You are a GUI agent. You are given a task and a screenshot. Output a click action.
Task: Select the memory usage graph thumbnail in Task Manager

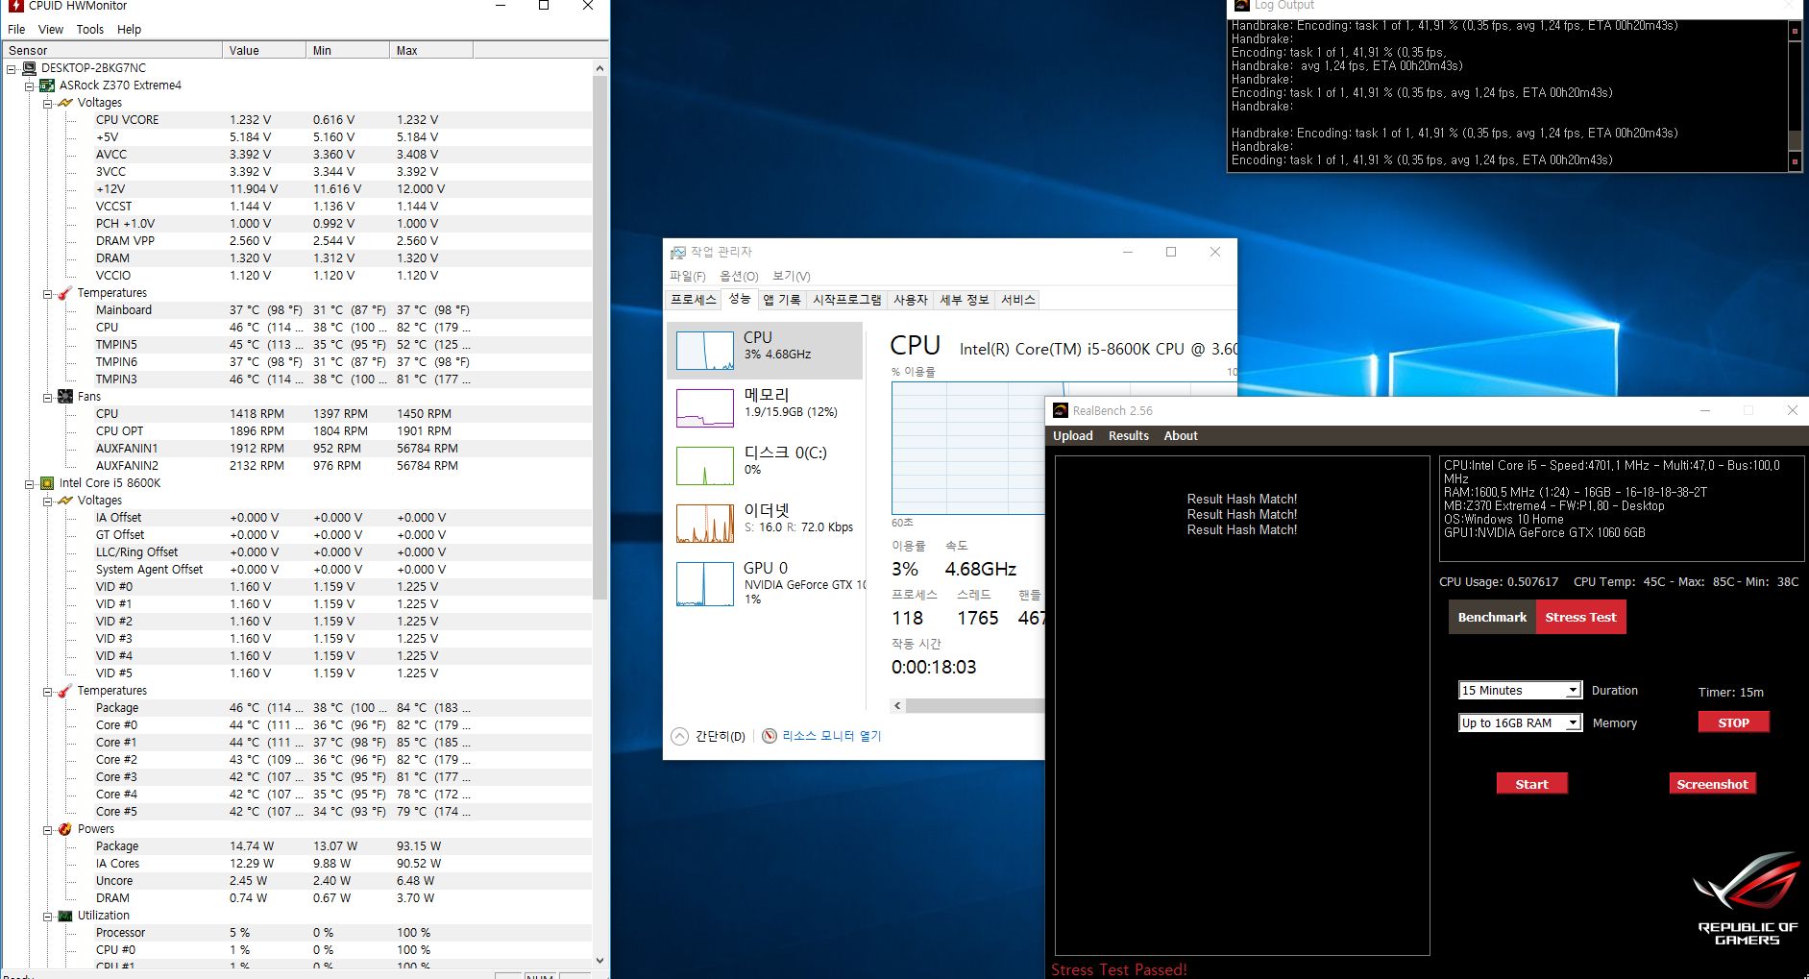pos(705,408)
